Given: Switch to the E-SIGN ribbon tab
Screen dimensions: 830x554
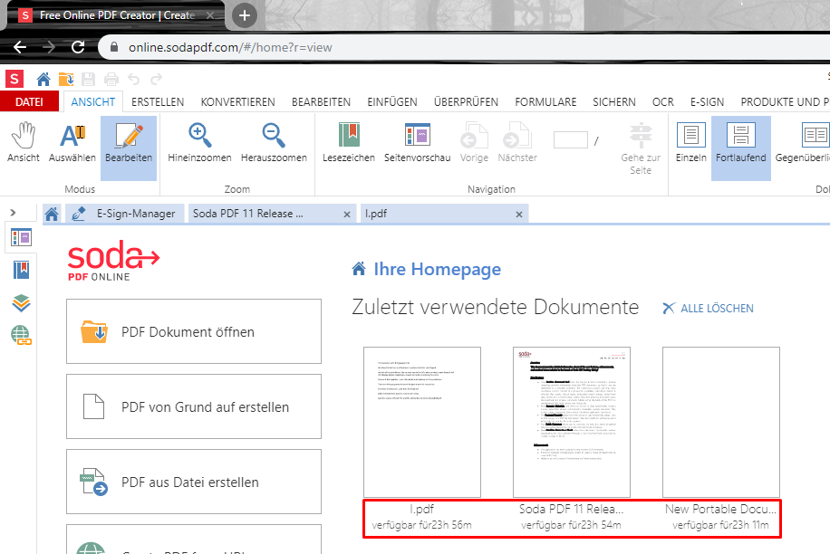Looking at the screenshot, I should (x=707, y=101).
